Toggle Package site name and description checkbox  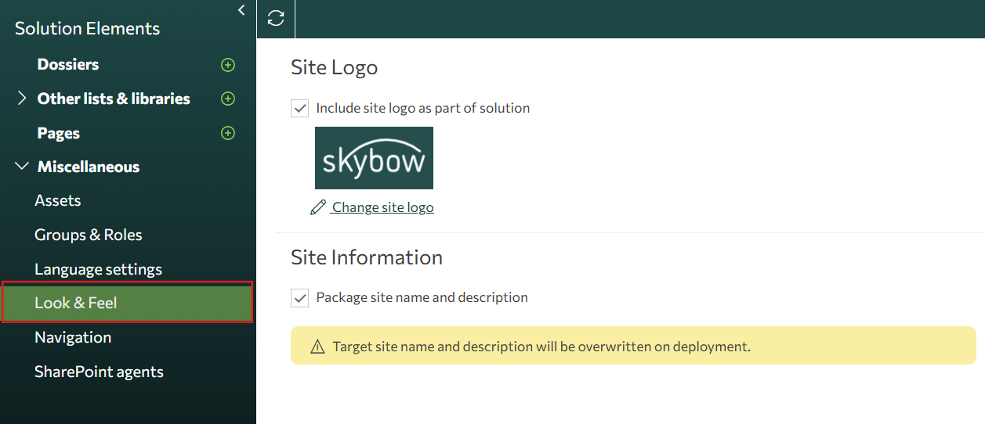coord(299,297)
